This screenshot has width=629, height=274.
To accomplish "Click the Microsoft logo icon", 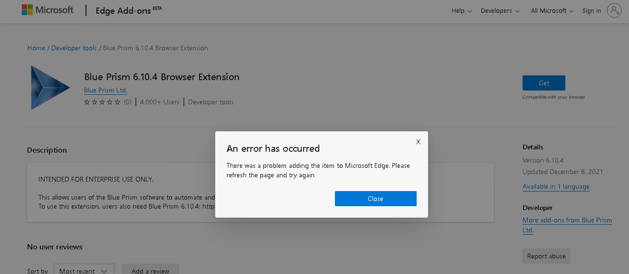I will (28, 11).
